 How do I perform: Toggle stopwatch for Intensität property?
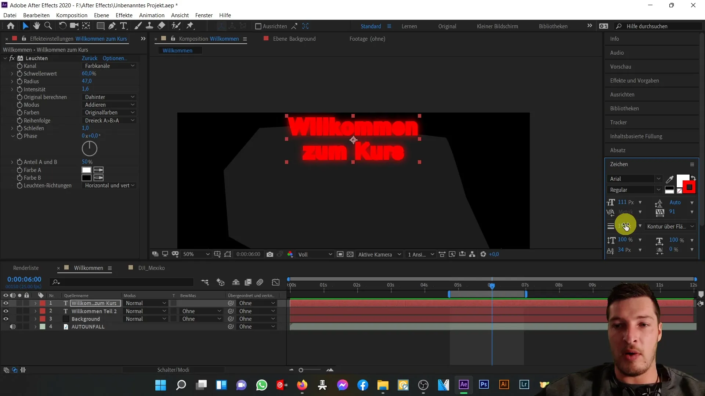19,89
